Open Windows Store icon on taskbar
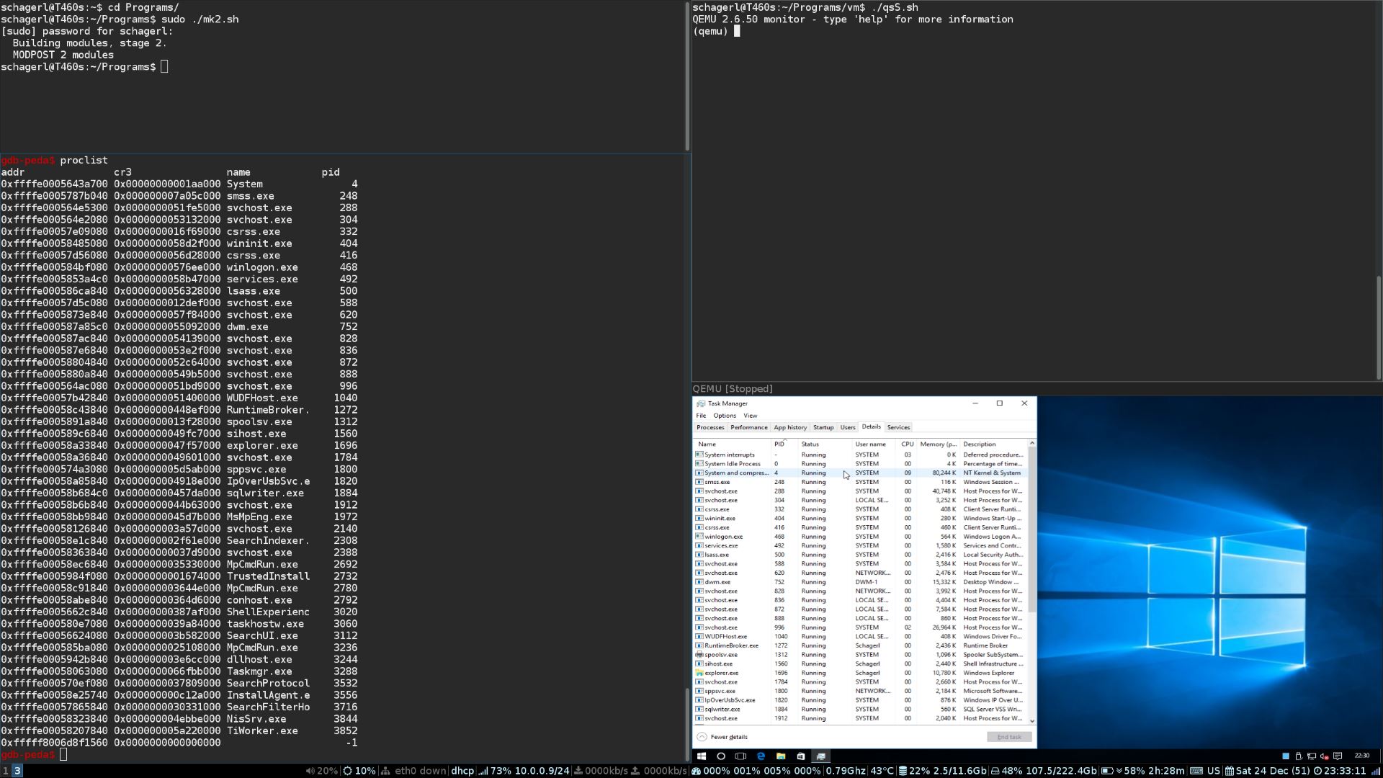The image size is (1383, 778). 801,756
